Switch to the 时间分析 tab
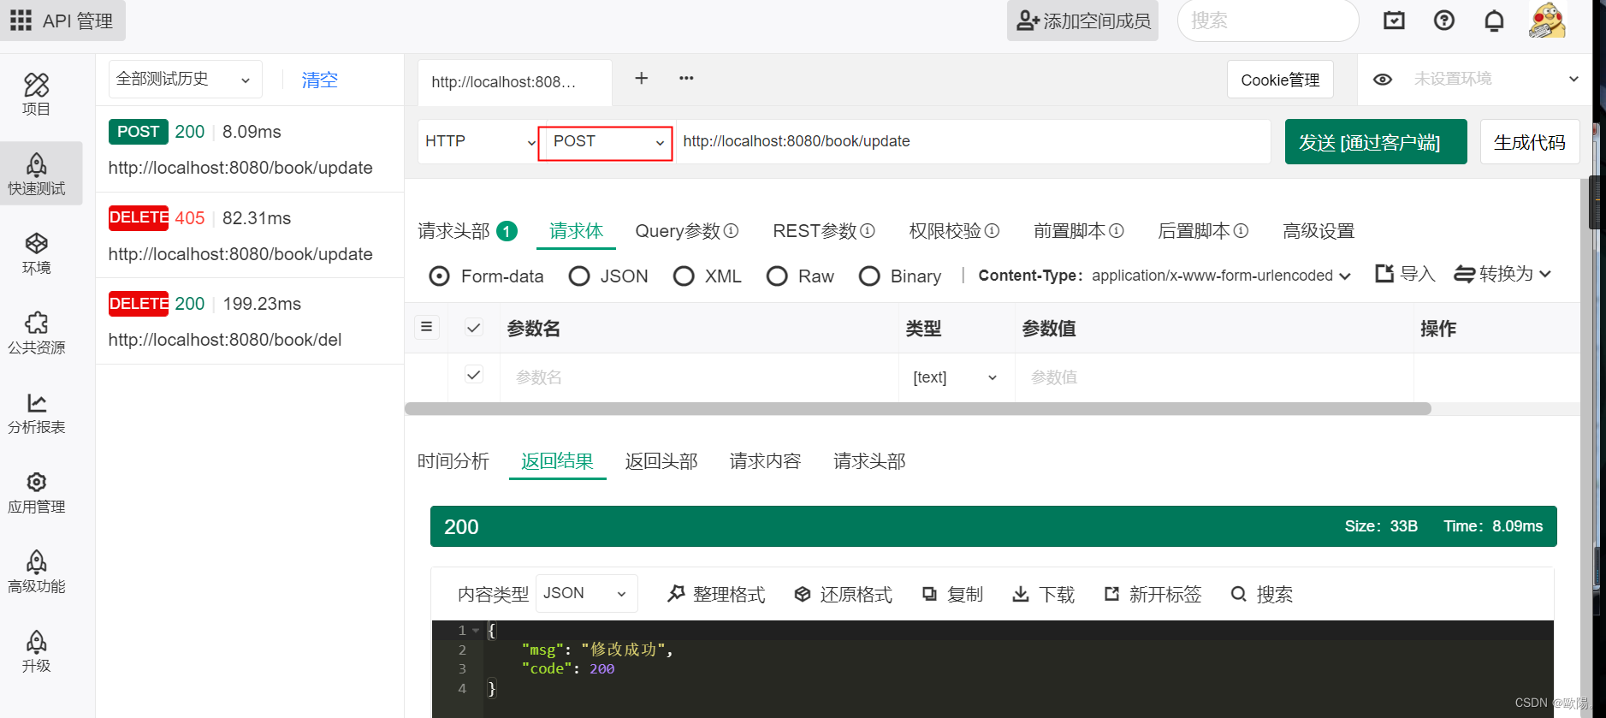 (453, 461)
